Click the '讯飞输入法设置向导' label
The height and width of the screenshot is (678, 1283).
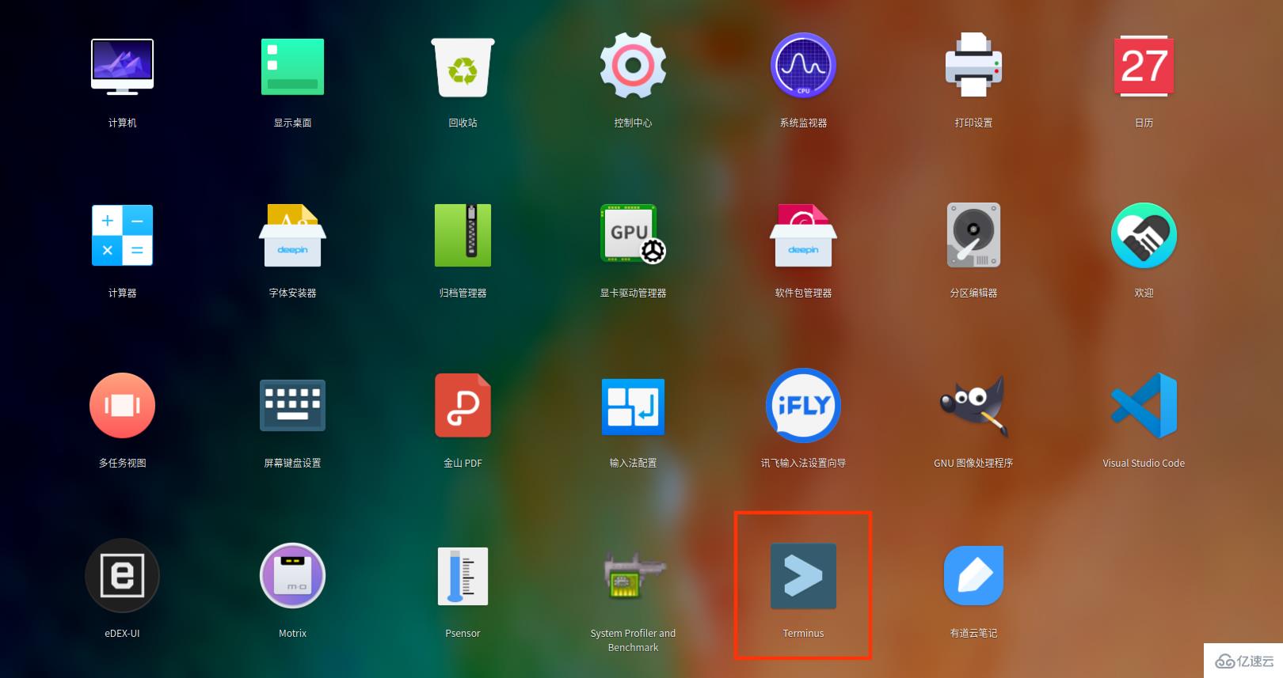coord(803,464)
